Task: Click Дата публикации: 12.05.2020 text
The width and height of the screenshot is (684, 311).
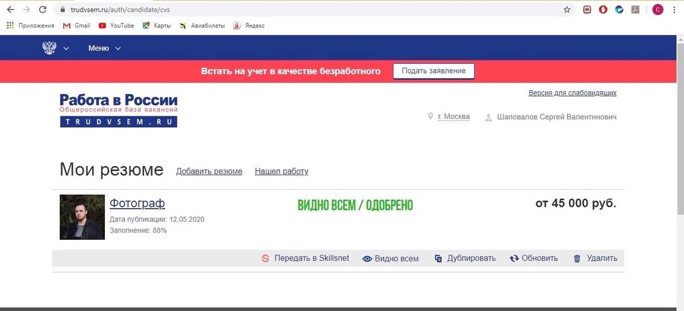Action: point(157,219)
